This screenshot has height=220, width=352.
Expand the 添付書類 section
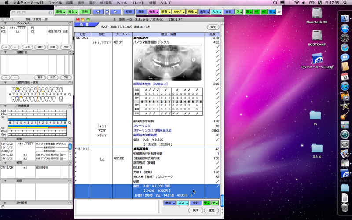pos(5,203)
